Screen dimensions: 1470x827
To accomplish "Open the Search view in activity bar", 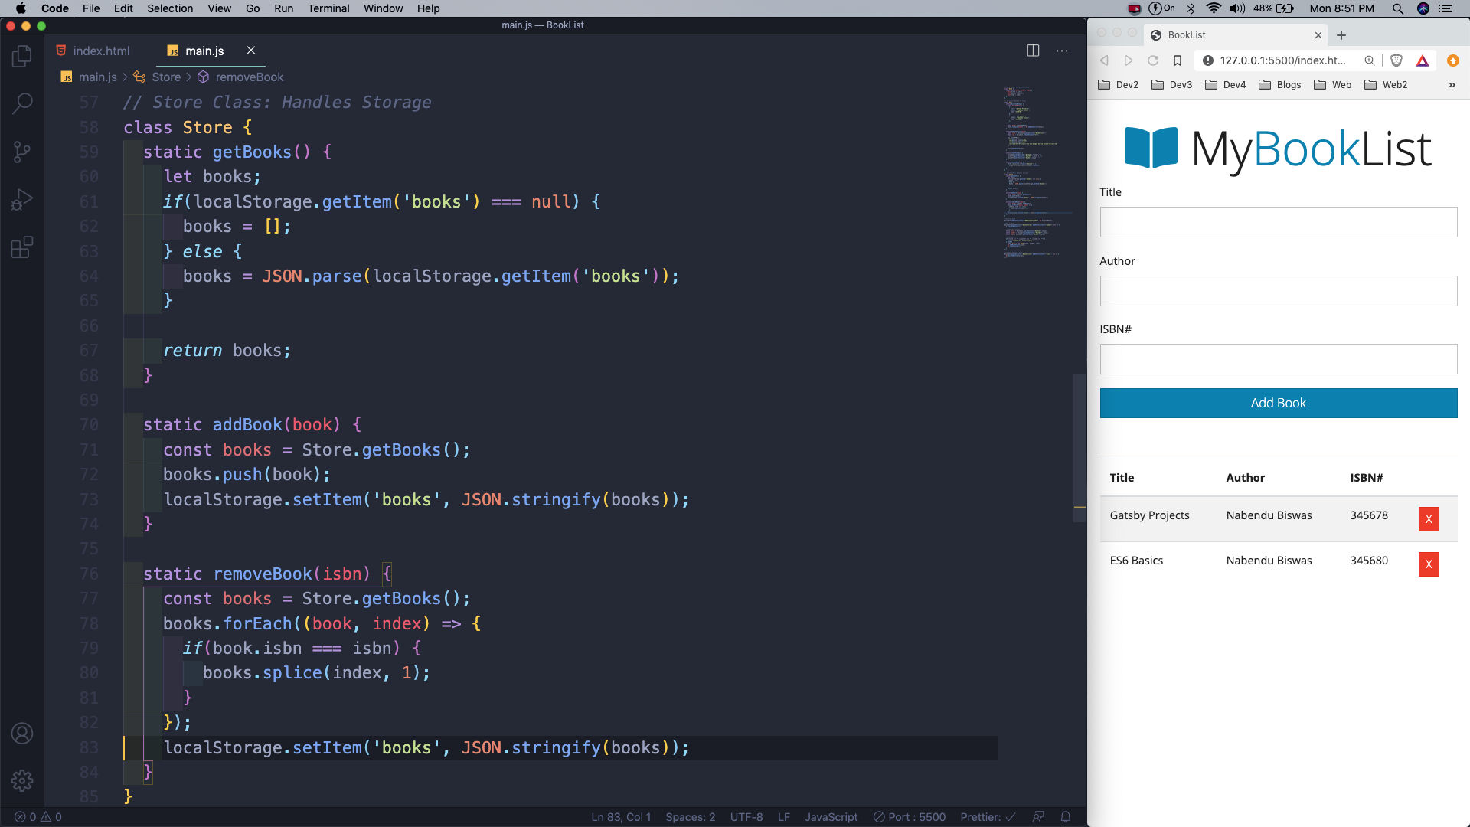I will click(x=22, y=103).
